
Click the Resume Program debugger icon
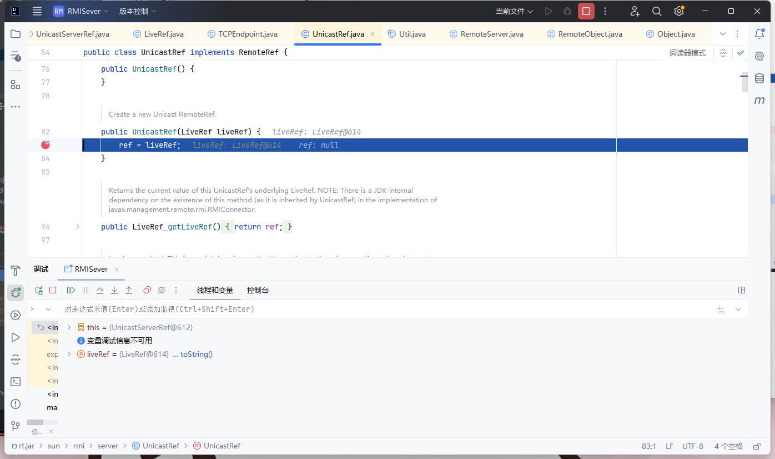coord(71,290)
